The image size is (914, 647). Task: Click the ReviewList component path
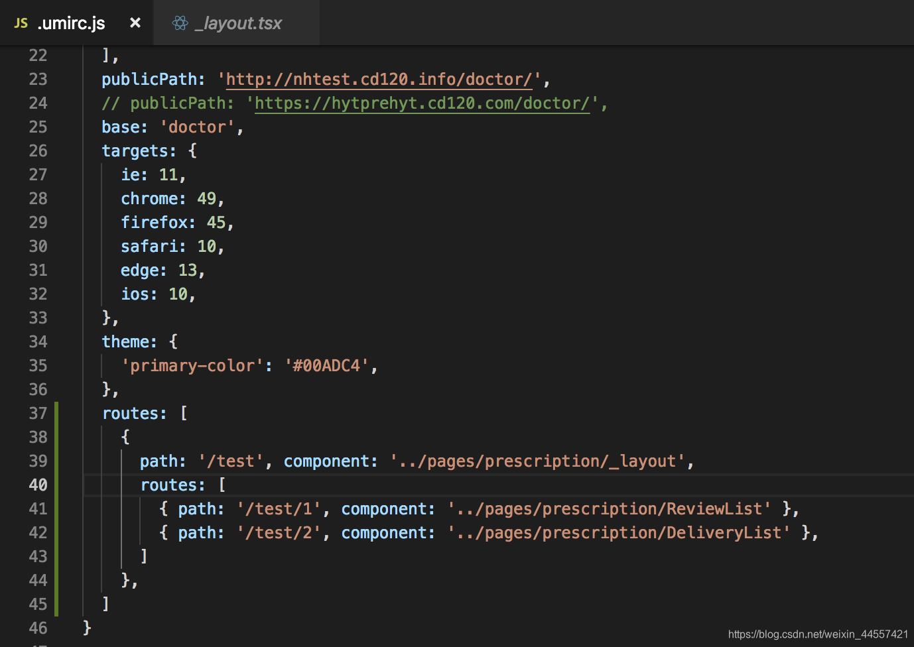(609, 509)
